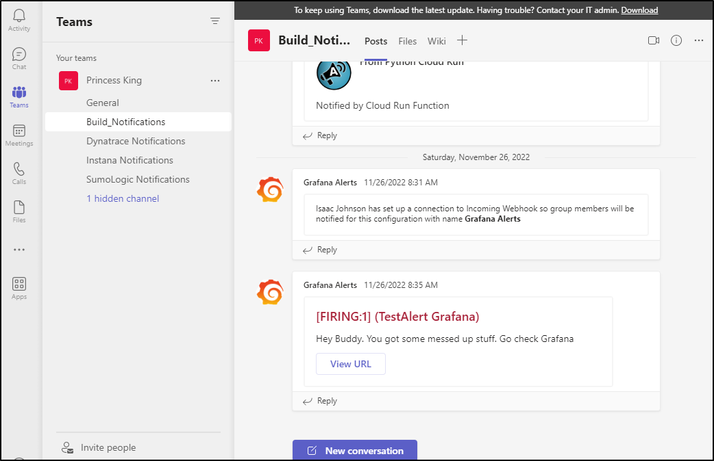The width and height of the screenshot is (714, 461).
Task: Click the Saturday, November 26, 2022 date separator
Action: point(476,157)
